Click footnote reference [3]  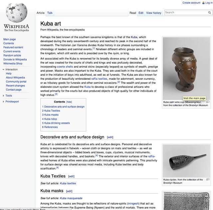pyautogui.click(x=56, y=94)
